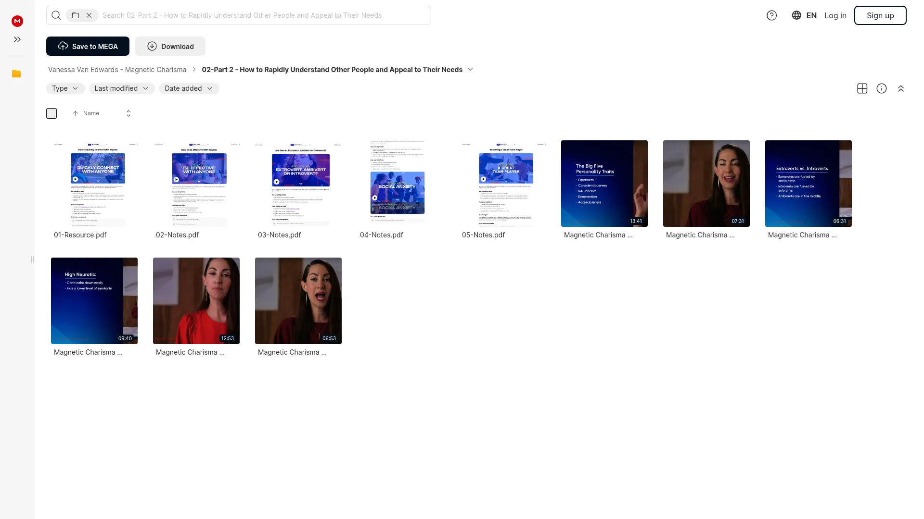Open the 07:31 video thumbnail

point(706,184)
